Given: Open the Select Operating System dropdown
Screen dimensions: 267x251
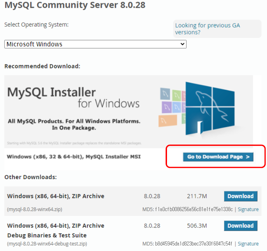Looking at the screenshot, I should [95, 44].
